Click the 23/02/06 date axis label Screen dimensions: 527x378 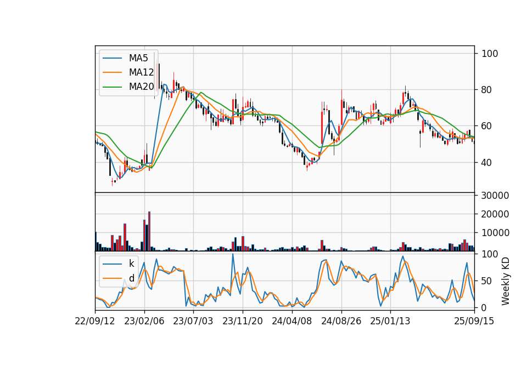[144, 321]
